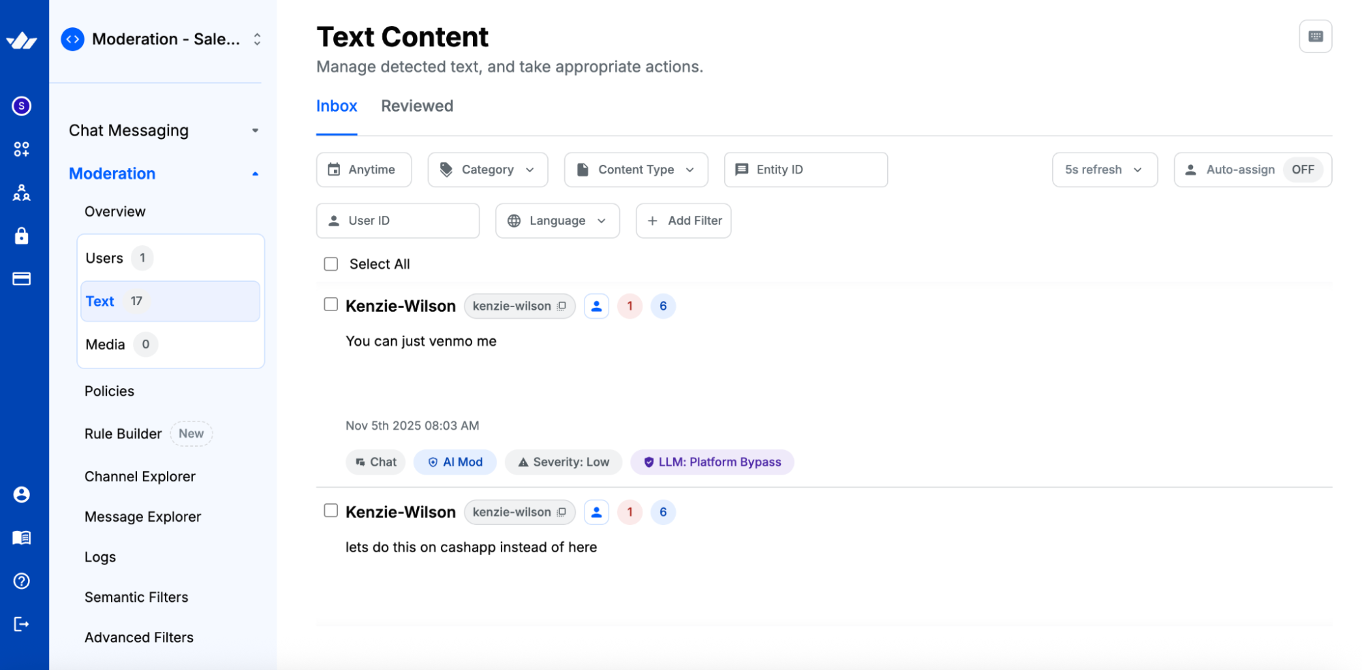Check the Select All checkbox
This screenshot has width=1362, height=670.
pyautogui.click(x=330, y=264)
